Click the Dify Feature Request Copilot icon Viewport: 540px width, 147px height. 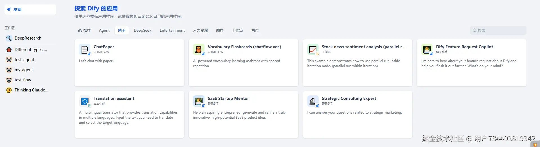(x=427, y=50)
